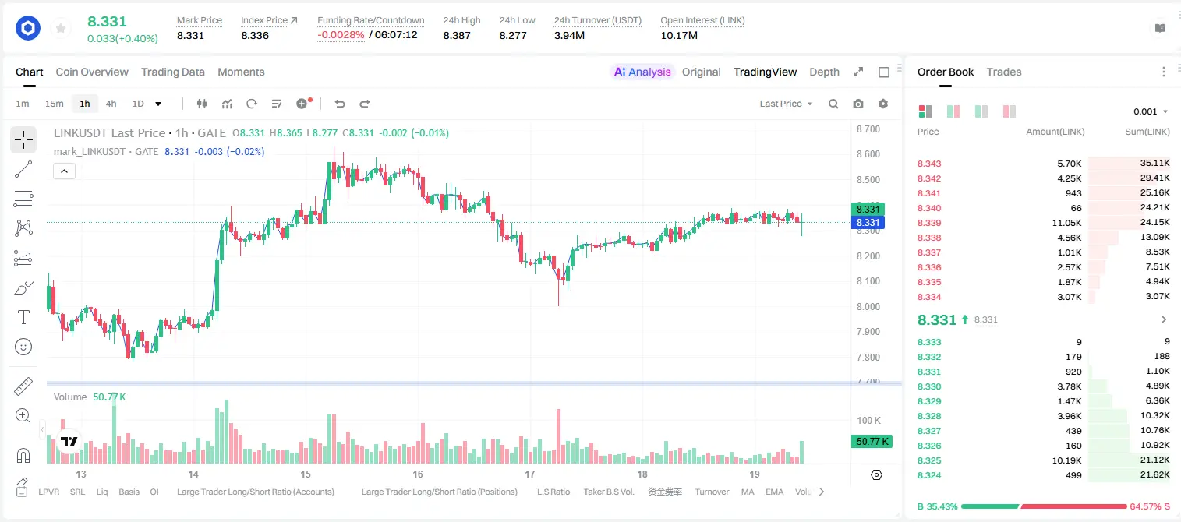Image resolution: width=1181 pixels, height=522 pixels.
Task: Open chart settings gear icon
Action: [883, 104]
